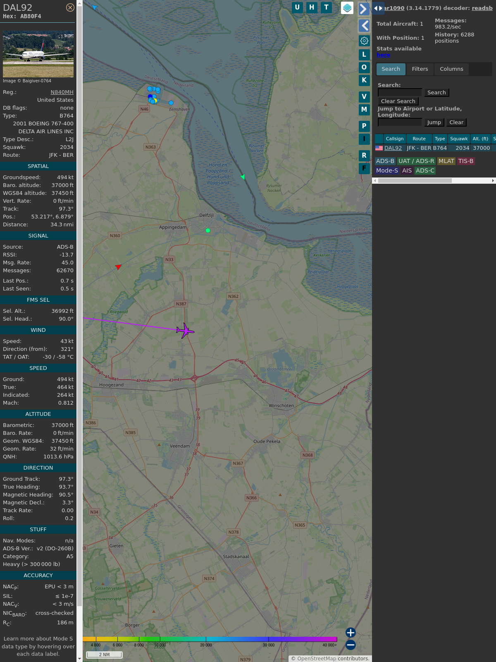
Task: Click the green ship marker in the estuary
Action: 243,177
